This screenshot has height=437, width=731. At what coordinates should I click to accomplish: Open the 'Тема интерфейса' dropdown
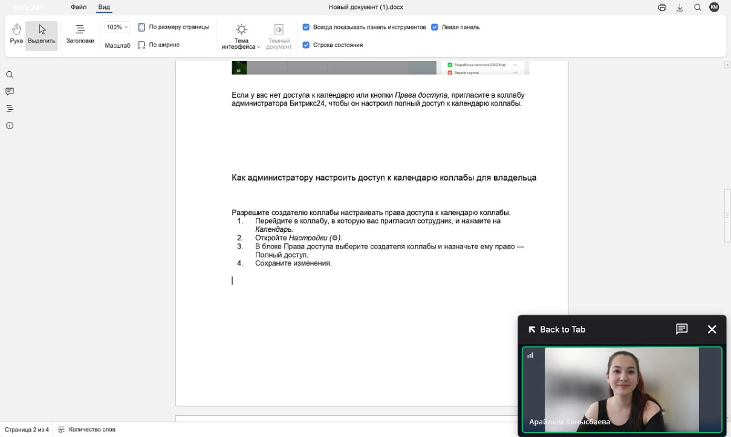pyautogui.click(x=241, y=36)
